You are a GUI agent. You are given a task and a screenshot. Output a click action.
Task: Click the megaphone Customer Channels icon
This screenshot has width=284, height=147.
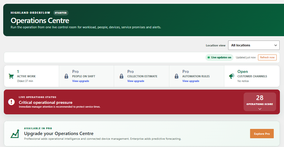232,76
